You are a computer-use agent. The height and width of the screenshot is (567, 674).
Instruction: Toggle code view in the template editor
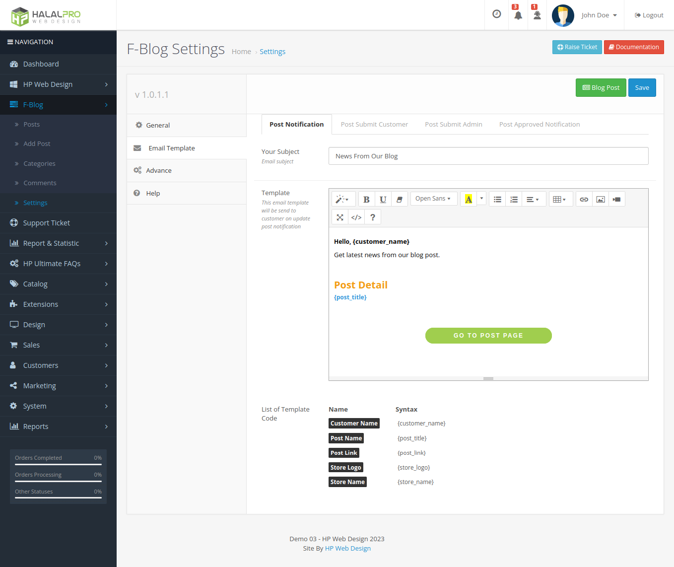[x=356, y=217]
